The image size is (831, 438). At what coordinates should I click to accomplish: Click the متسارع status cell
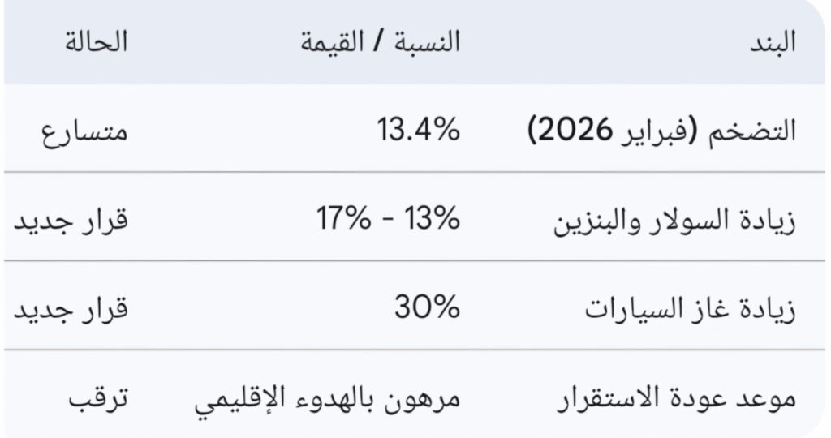click(85, 131)
